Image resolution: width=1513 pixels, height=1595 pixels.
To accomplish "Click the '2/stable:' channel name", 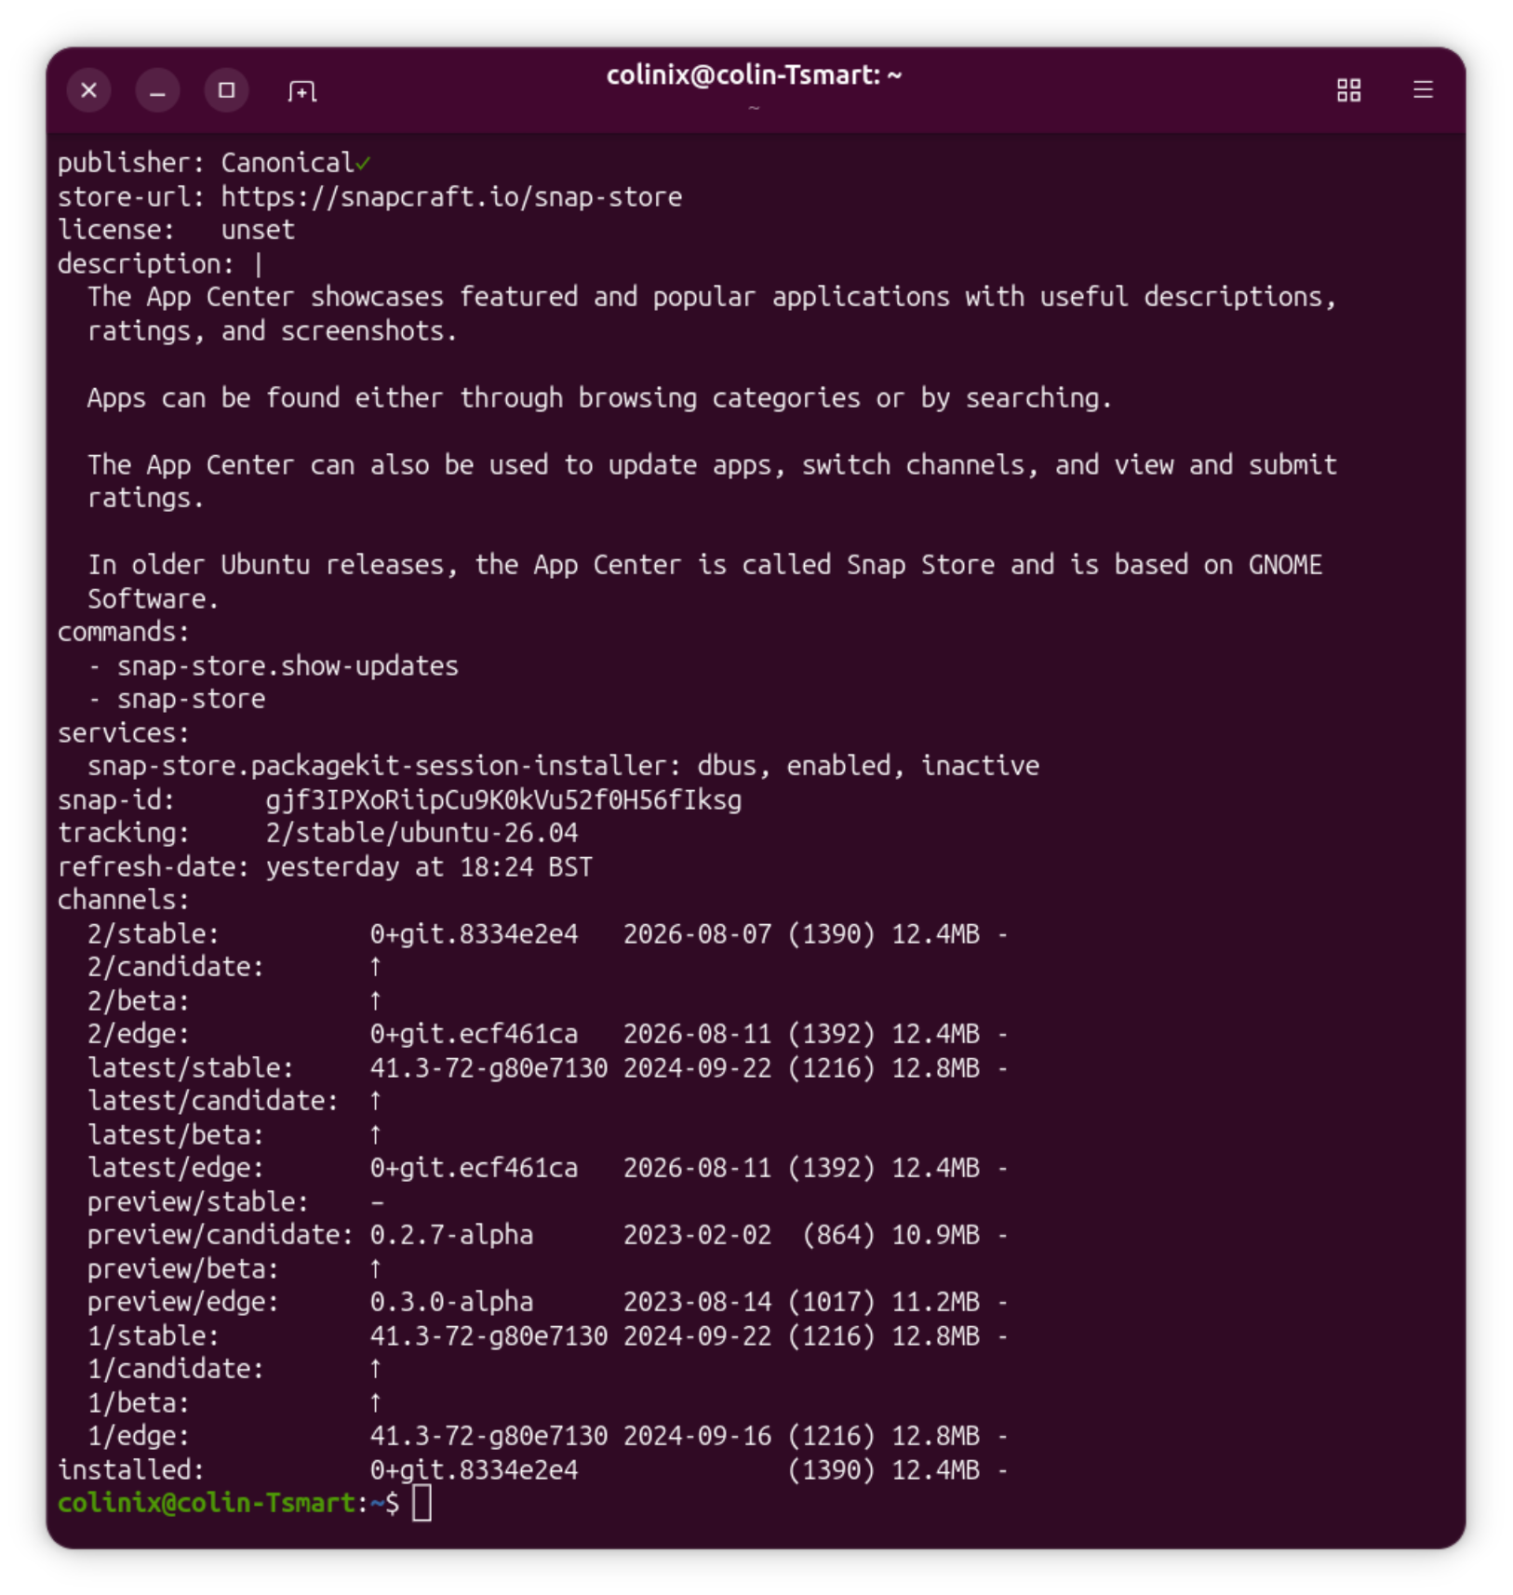I will 154,933.
